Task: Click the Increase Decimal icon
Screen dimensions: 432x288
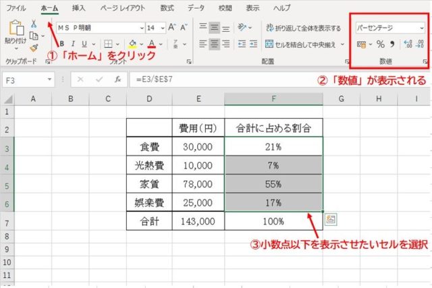Action: (407, 45)
